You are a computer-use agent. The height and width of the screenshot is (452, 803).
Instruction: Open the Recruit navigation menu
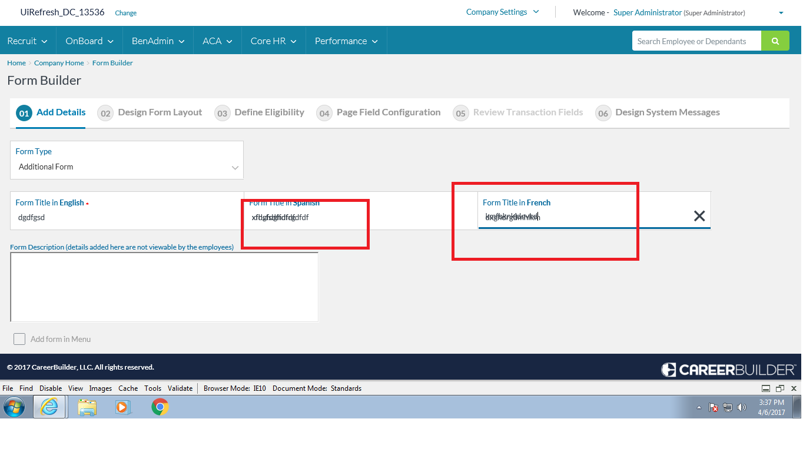pyautogui.click(x=27, y=41)
